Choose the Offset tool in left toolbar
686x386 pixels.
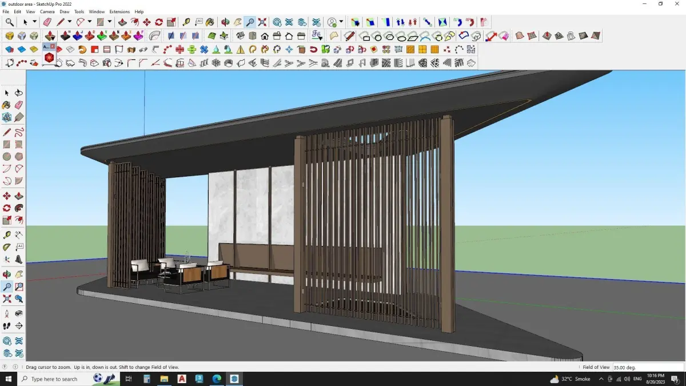[x=19, y=220]
